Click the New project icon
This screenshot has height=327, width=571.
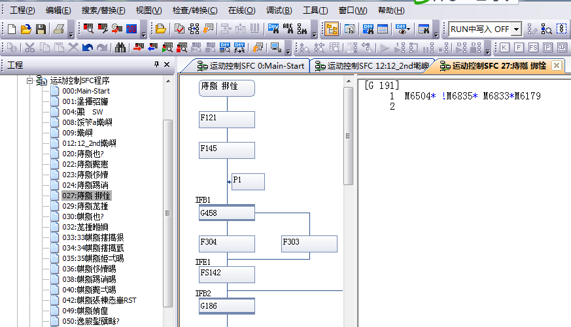11,29
